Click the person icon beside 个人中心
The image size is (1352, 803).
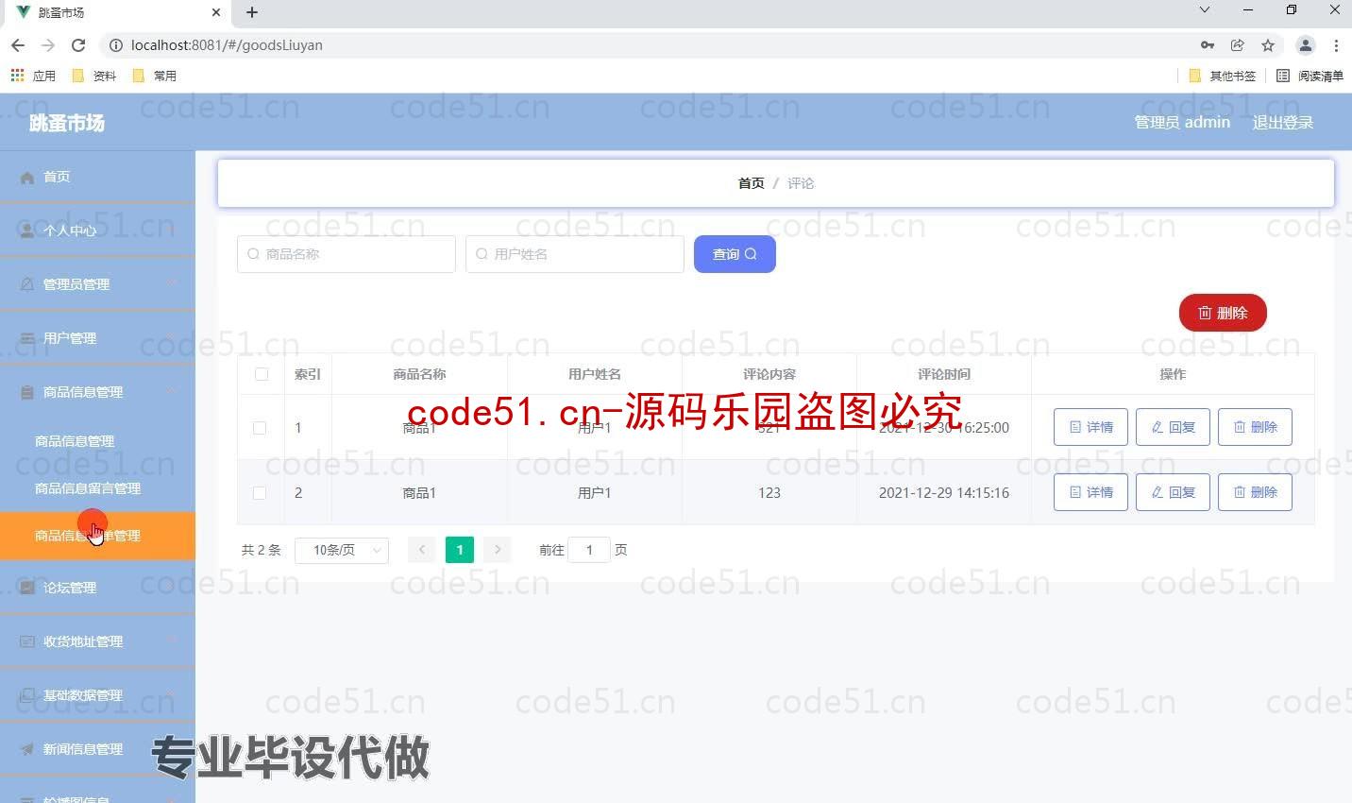(26, 231)
